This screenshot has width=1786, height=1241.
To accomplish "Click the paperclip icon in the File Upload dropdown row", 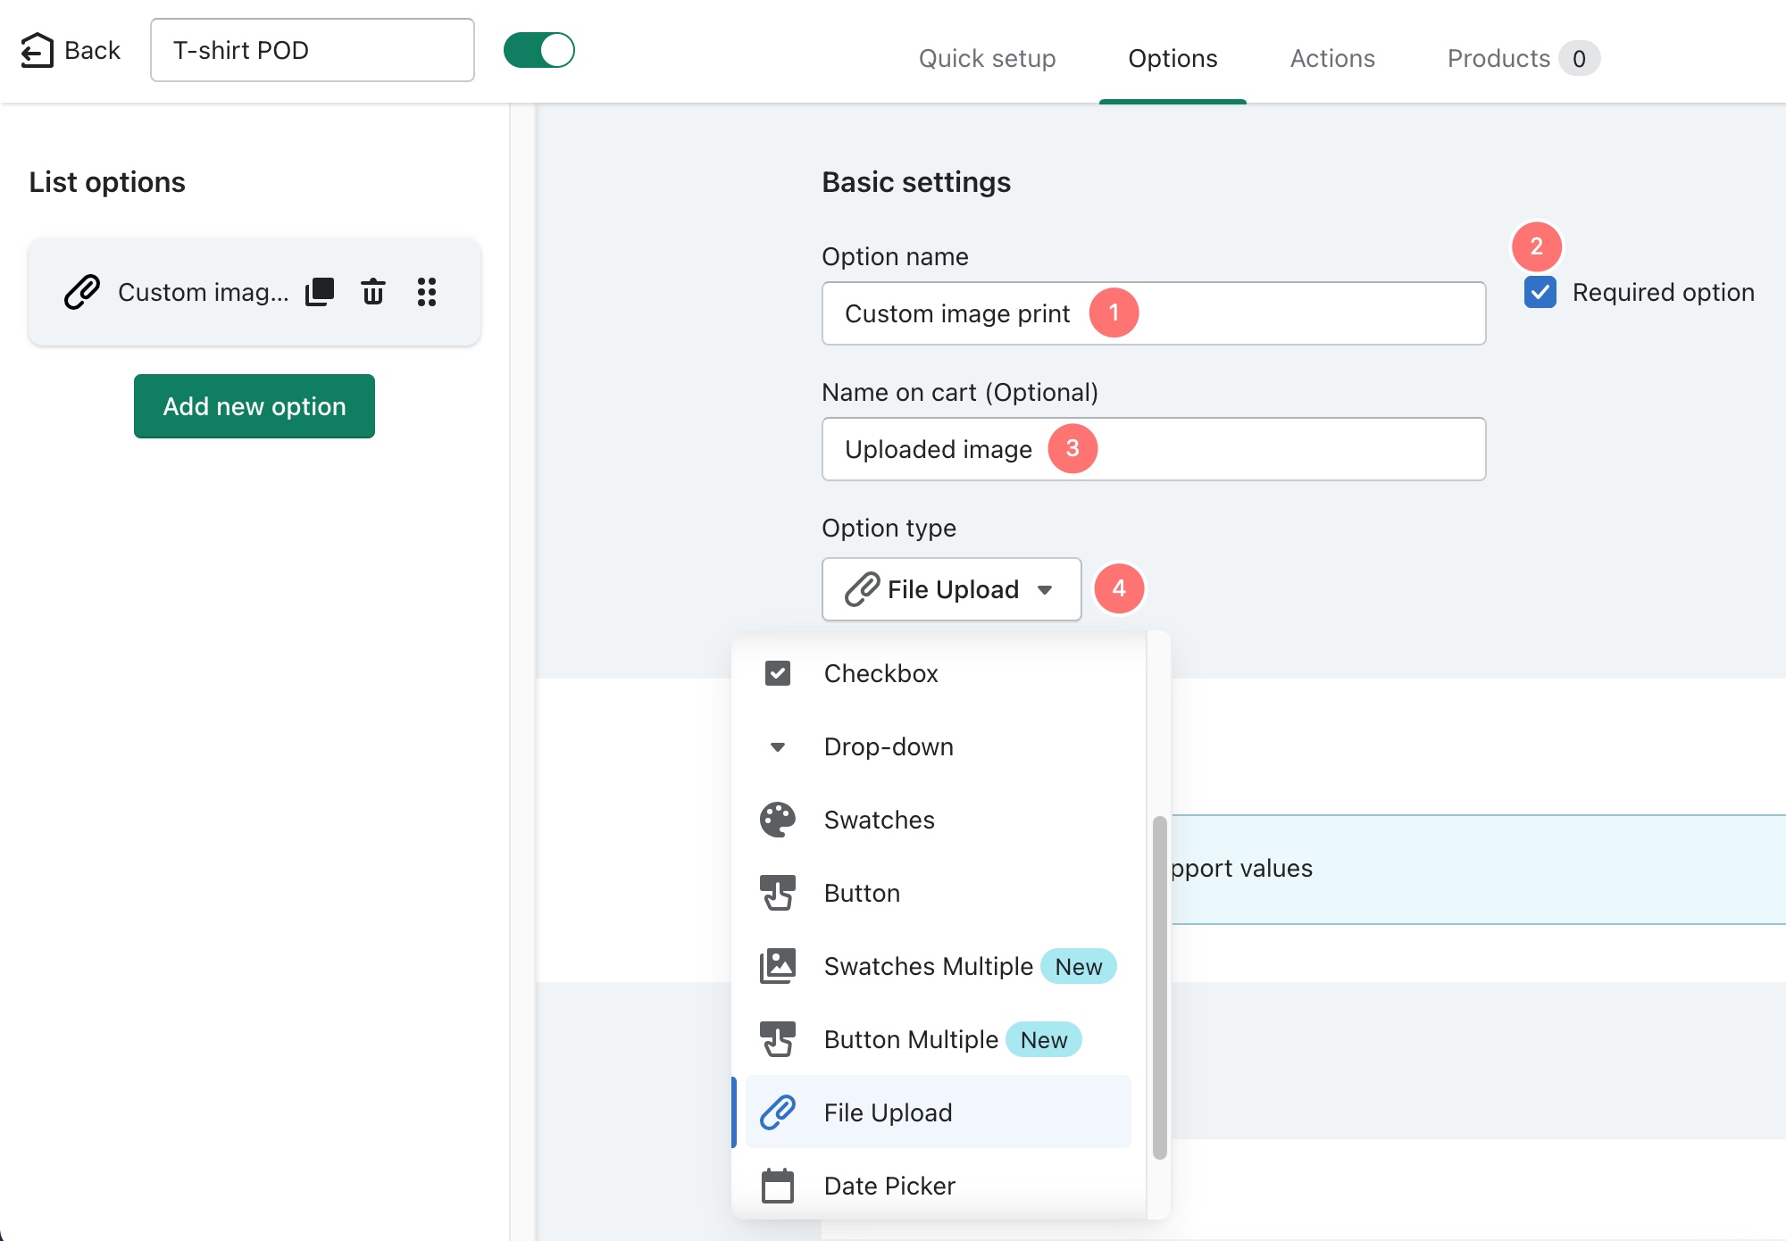I will pos(778,1112).
